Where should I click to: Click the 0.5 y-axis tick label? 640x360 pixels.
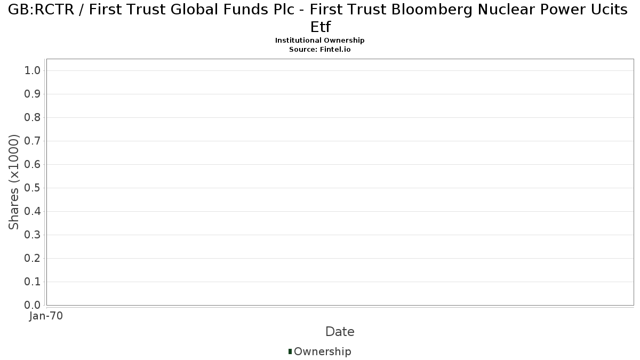pyautogui.click(x=33, y=188)
